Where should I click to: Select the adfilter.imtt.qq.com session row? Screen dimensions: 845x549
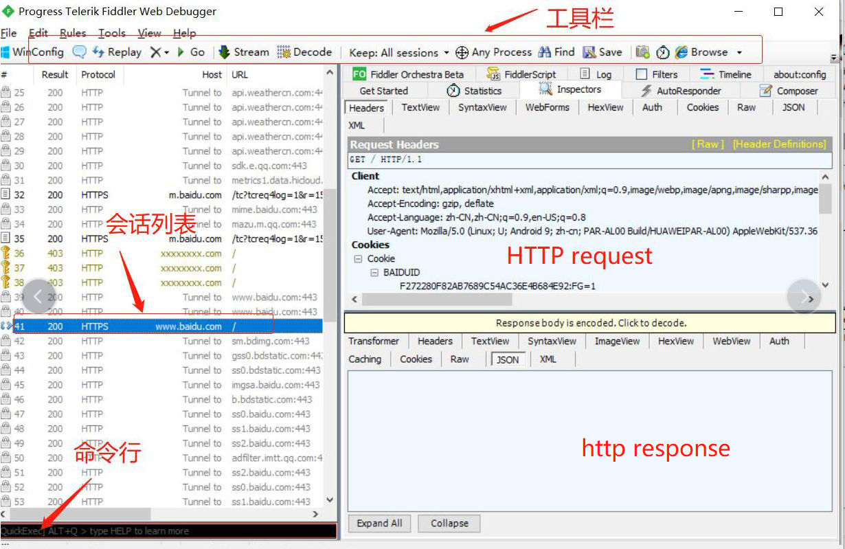tap(161, 458)
